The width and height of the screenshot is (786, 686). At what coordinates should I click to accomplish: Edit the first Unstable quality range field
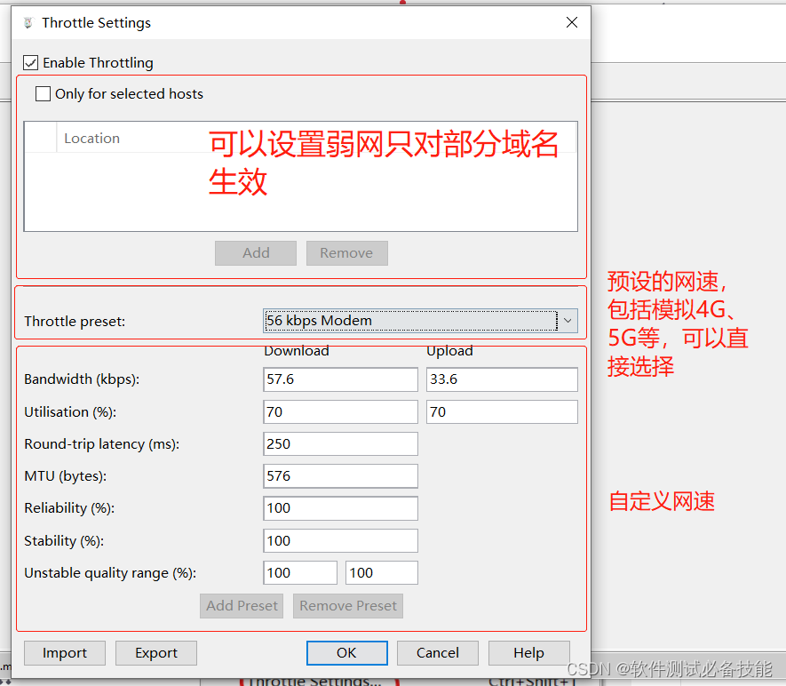(x=300, y=572)
